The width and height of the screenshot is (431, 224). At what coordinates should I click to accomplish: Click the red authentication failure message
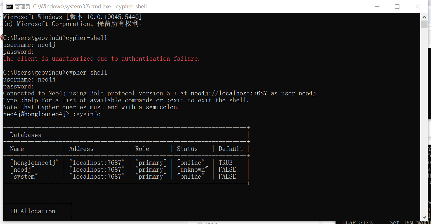(101, 59)
